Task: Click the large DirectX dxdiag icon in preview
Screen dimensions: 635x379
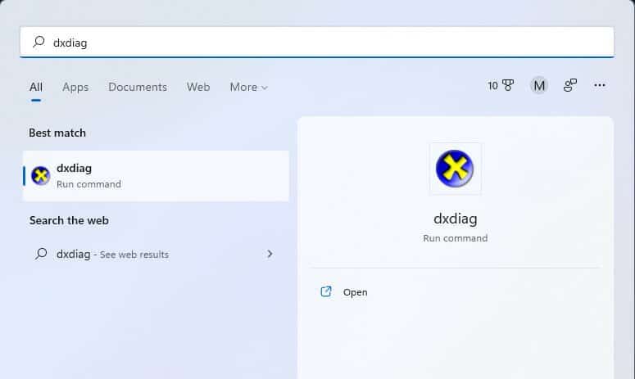Action: coord(455,169)
